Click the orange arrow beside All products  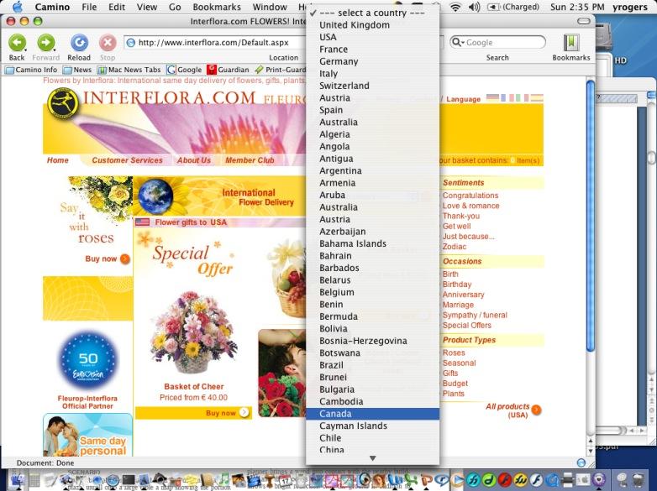coord(536,410)
